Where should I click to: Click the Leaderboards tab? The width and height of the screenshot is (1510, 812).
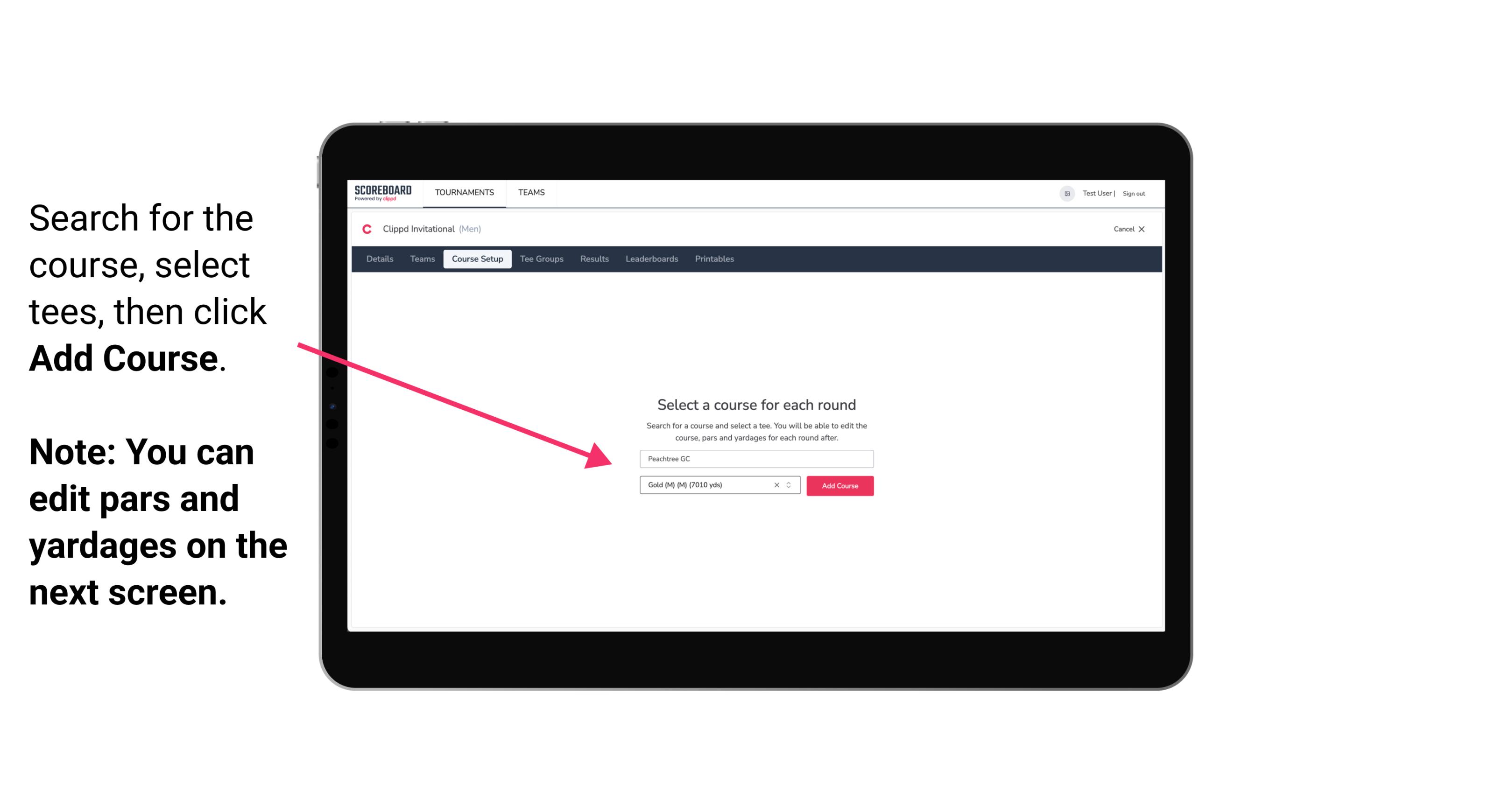point(651,259)
